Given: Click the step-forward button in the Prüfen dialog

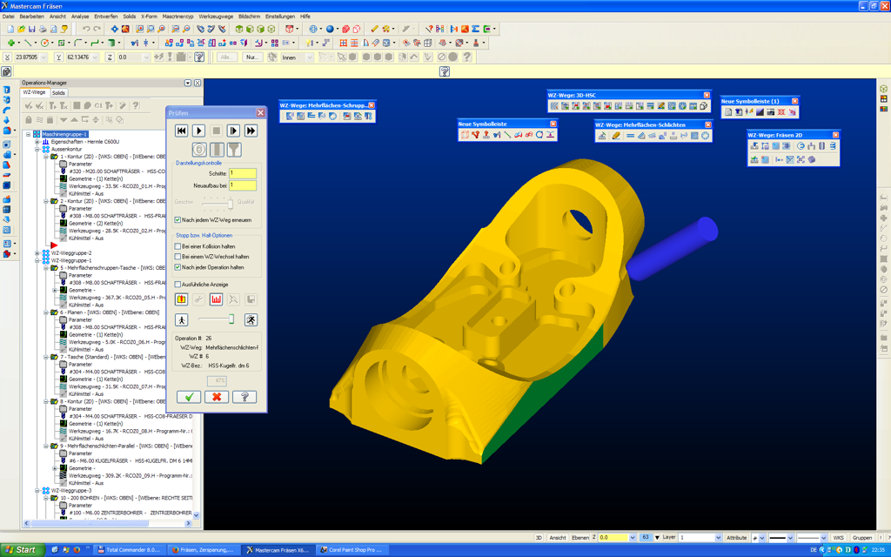Looking at the screenshot, I should pos(233,131).
